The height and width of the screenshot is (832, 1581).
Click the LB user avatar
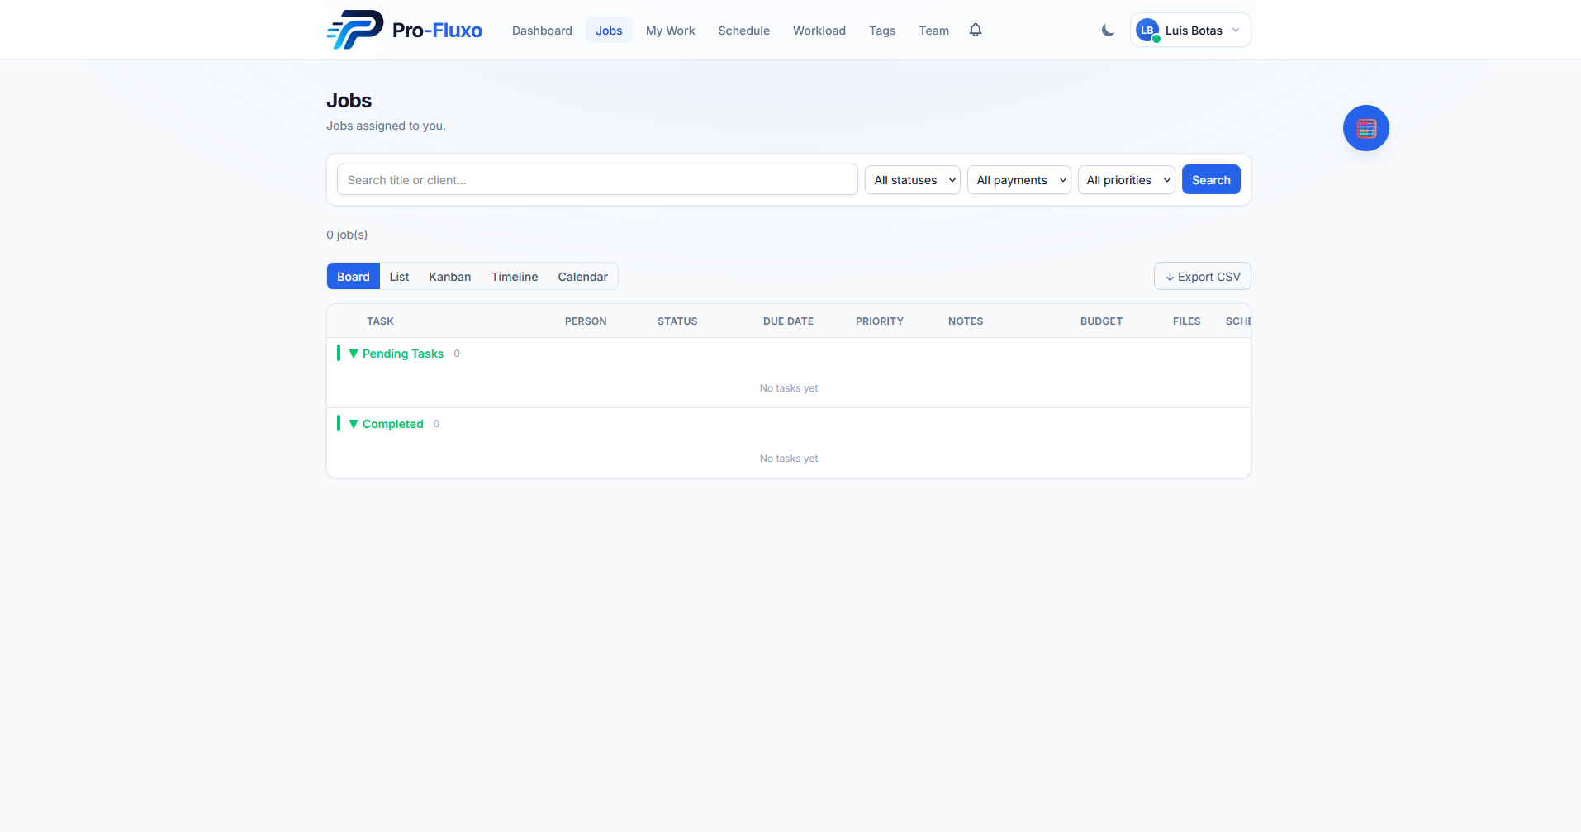pyautogui.click(x=1147, y=31)
